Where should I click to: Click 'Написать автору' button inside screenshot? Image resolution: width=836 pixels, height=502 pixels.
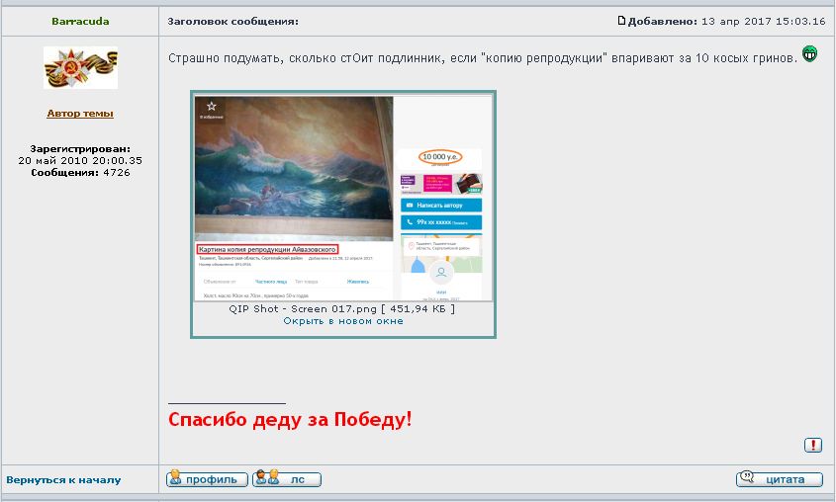click(x=441, y=205)
